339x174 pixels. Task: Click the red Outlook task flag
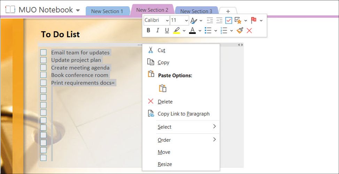[x=254, y=20]
